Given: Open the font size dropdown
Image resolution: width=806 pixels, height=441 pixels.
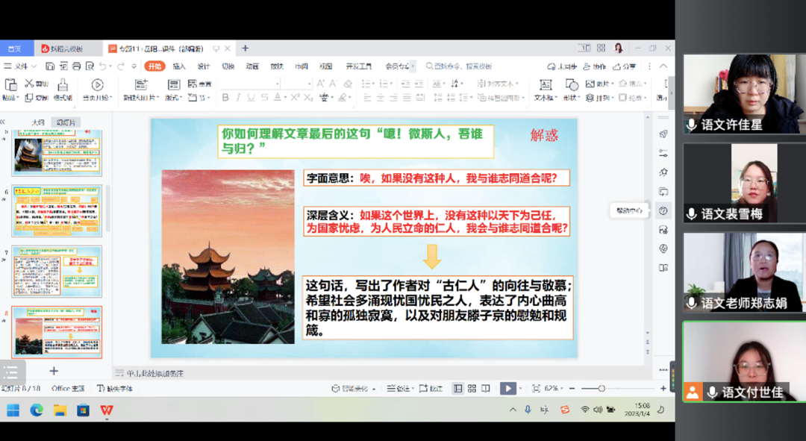Looking at the screenshot, I should [310, 84].
